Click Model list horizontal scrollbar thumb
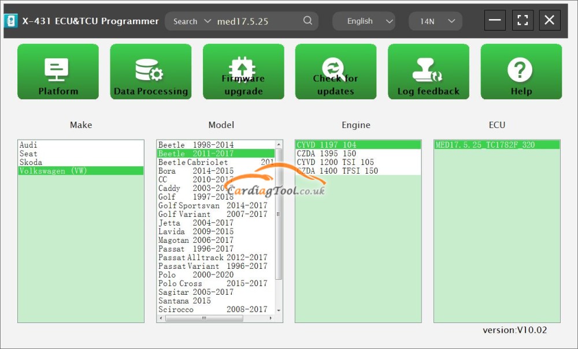Viewport: 578px width, 349px height. [204, 318]
